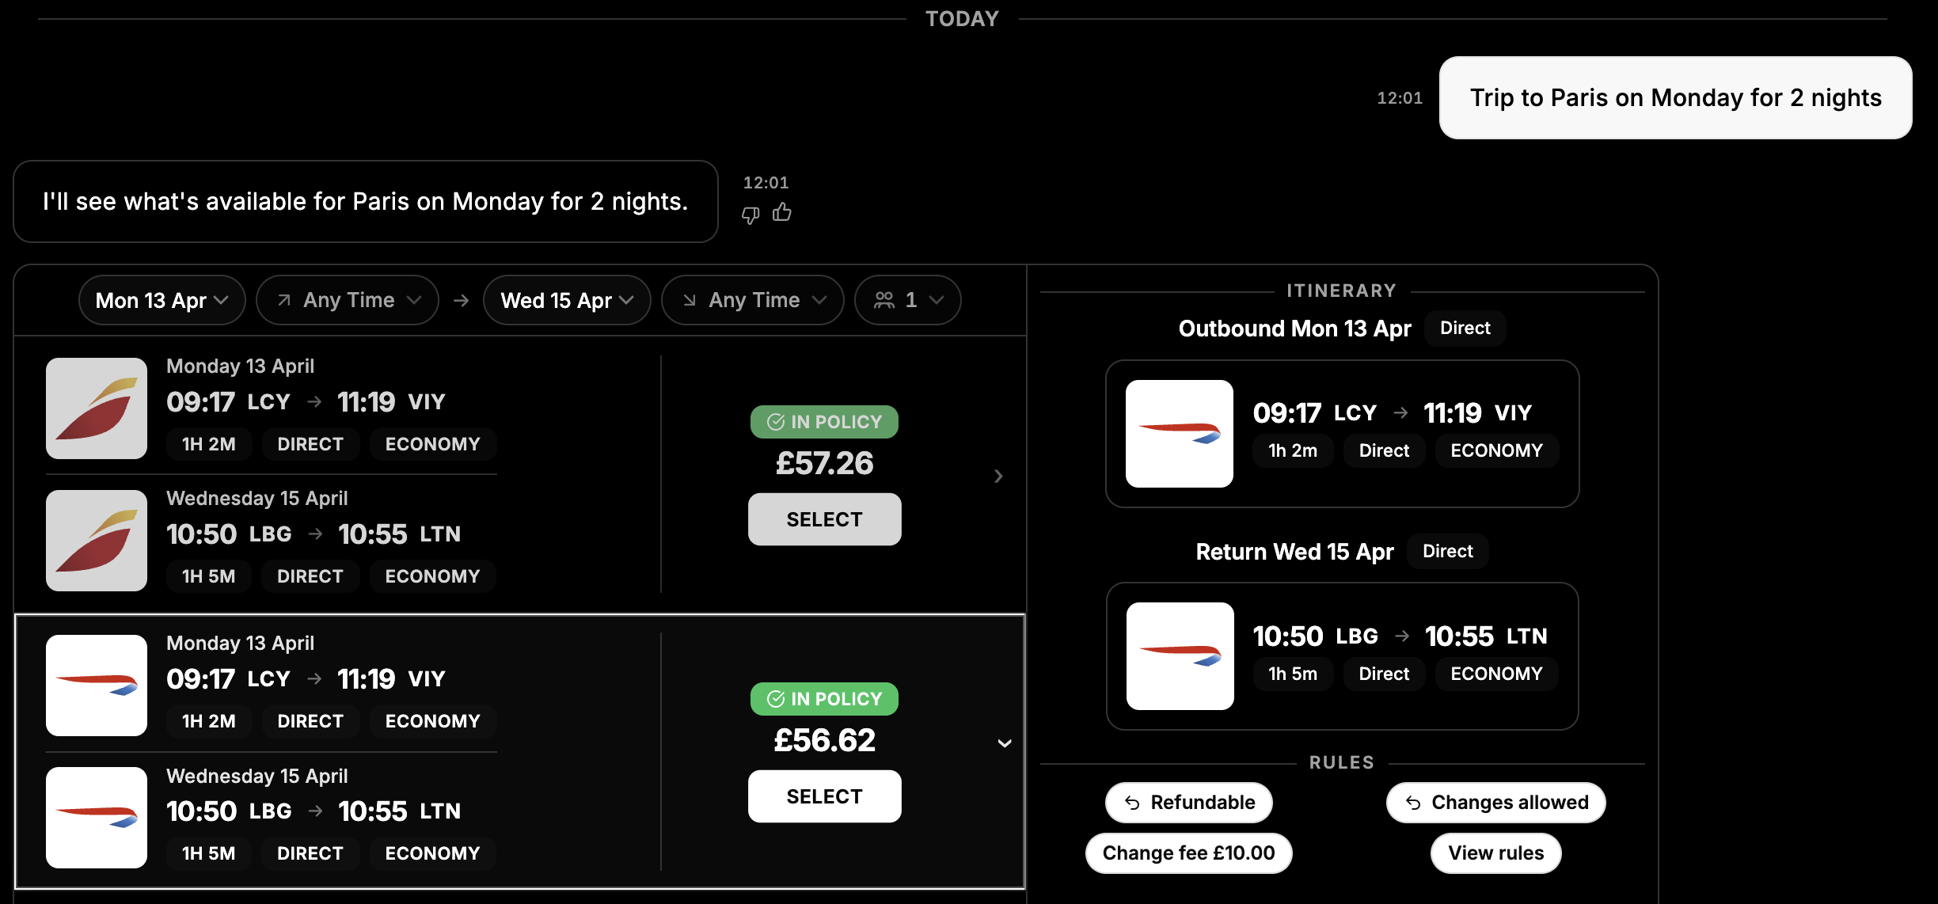Screen dimensions: 1938x904
Task: Open the Wed 15 Apr return date dropdown
Action: click(567, 300)
